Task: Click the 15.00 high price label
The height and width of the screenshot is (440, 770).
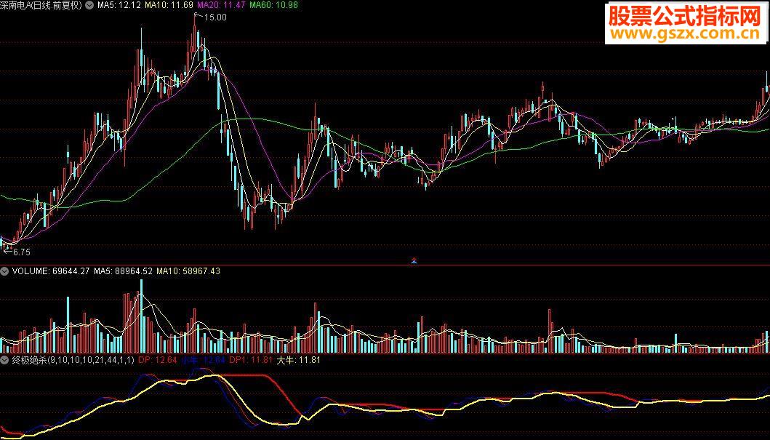Action: coord(215,17)
